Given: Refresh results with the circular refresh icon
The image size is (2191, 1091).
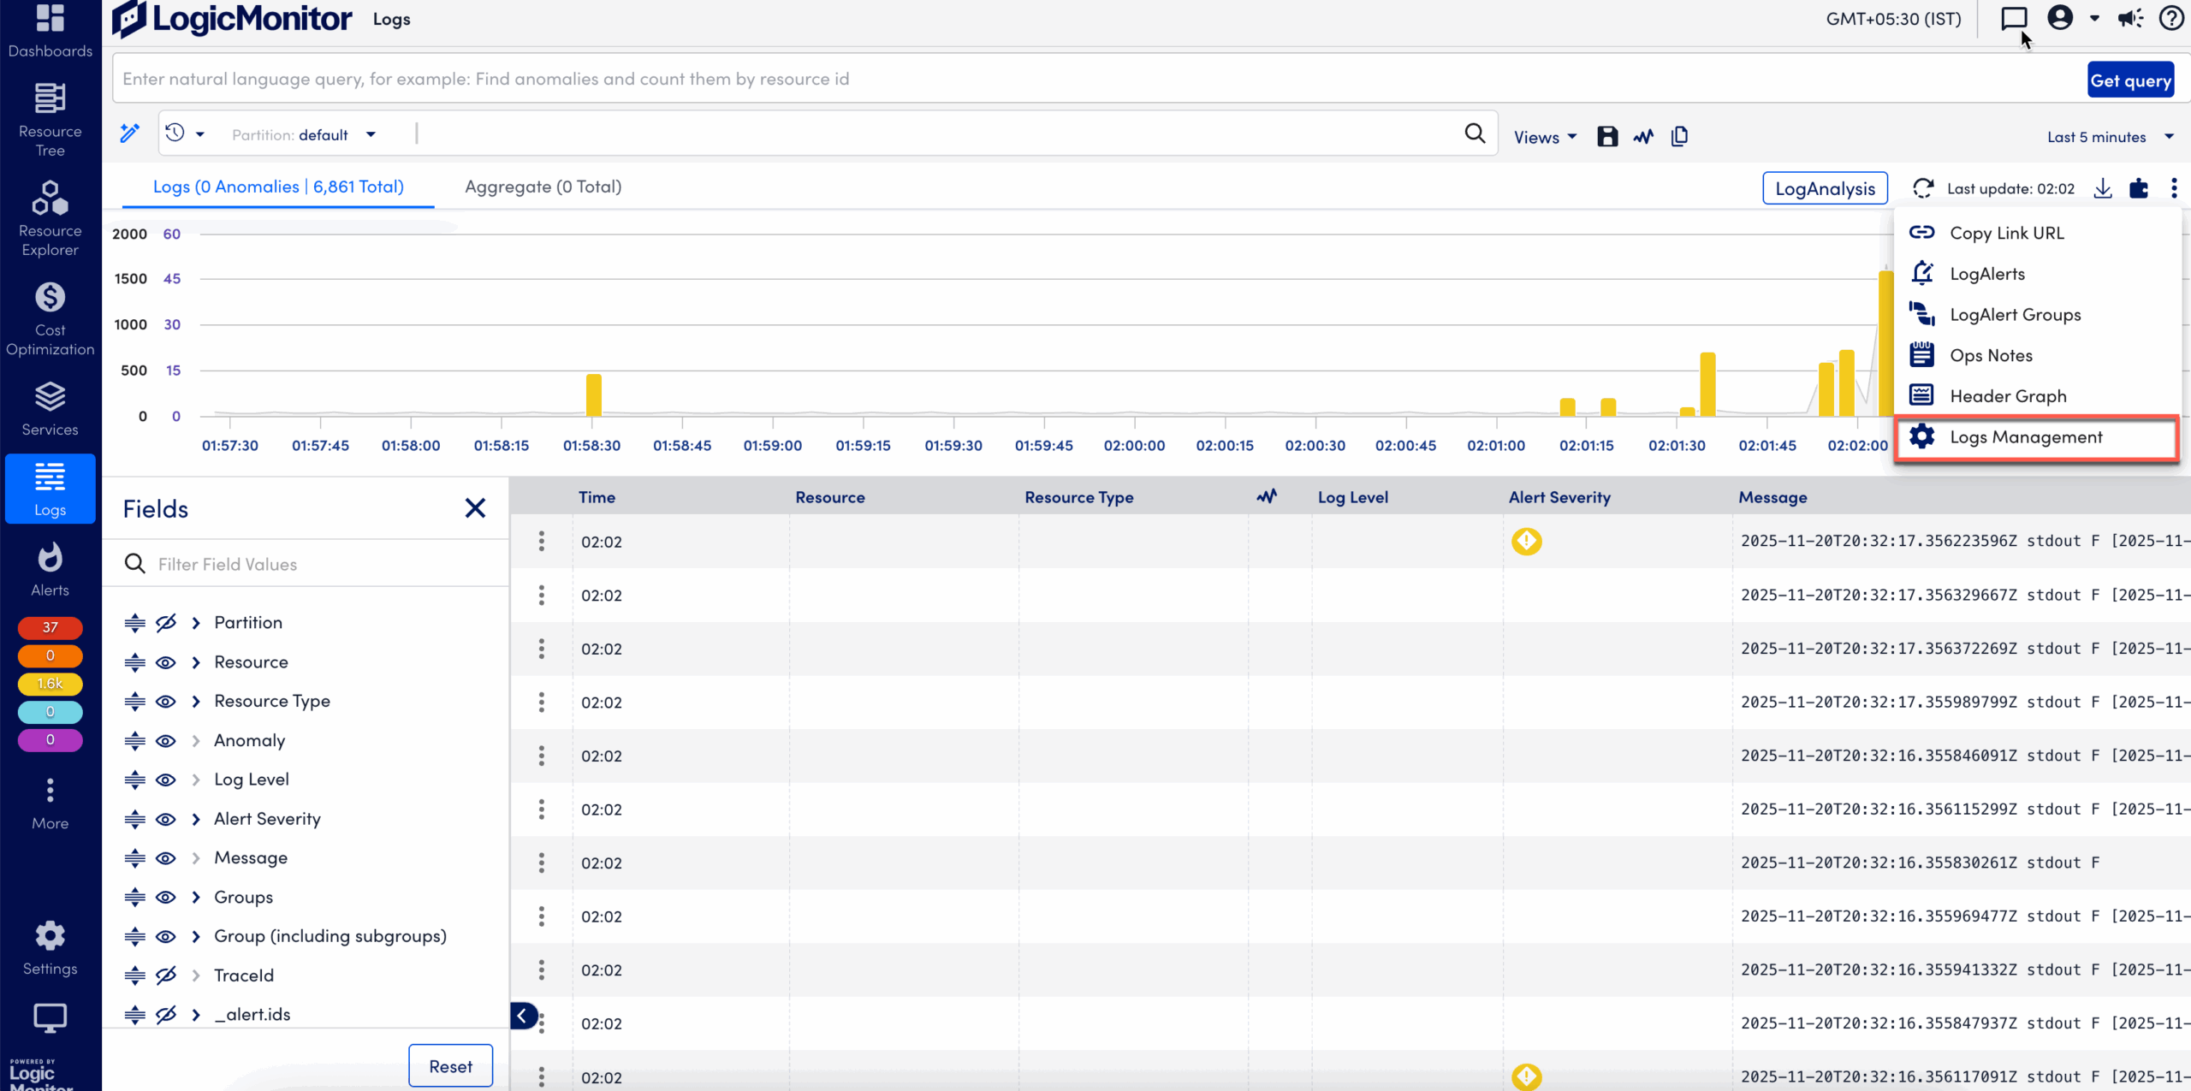Looking at the screenshot, I should 1923,188.
